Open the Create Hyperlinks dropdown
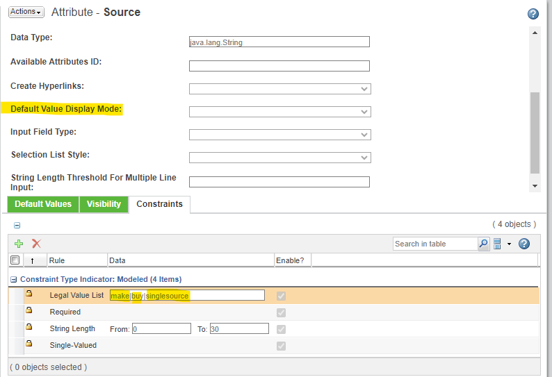552x377 pixels. click(279, 89)
